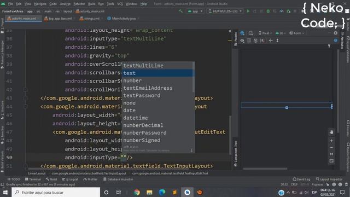Click the blue help circle icon

[x=335, y=40]
